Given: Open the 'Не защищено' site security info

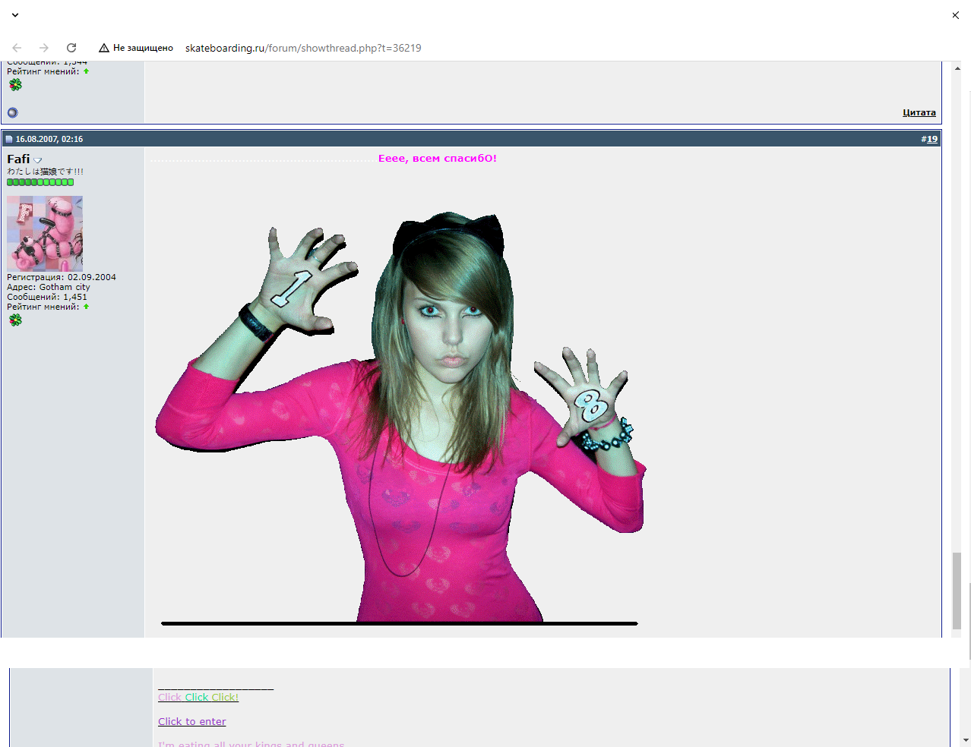Looking at the screenshot, I should coord(136,48).
